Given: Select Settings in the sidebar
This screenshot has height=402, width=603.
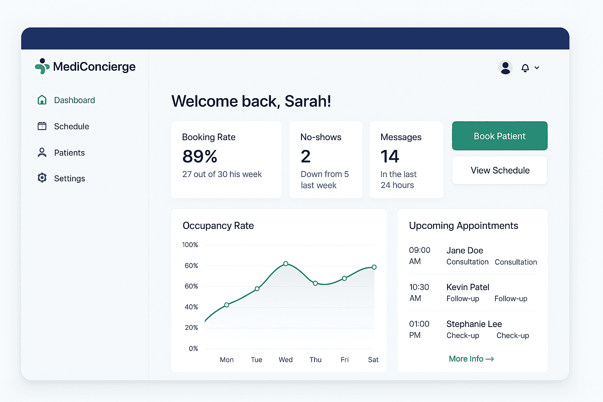Looking at the screenshot, I should point(69,179).
